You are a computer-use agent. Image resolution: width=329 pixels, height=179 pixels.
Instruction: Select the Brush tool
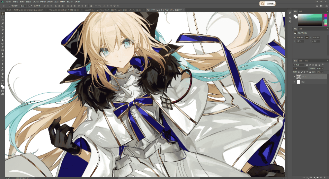[2, 37]
